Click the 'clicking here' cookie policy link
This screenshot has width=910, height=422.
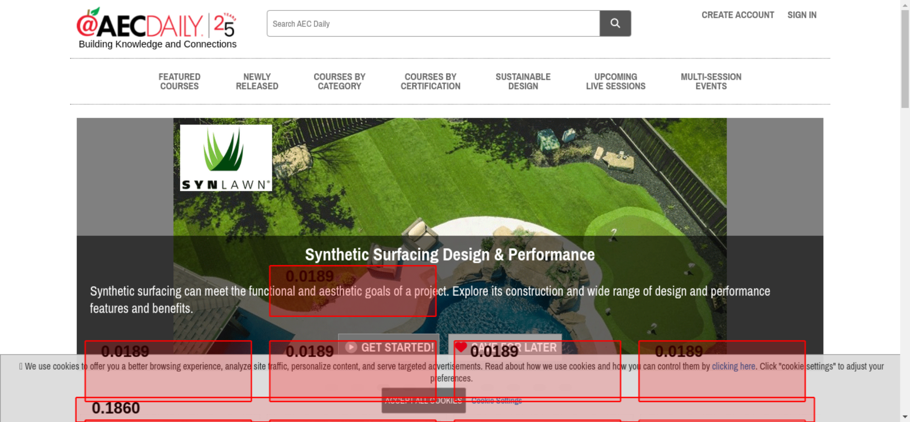(733, 366)
